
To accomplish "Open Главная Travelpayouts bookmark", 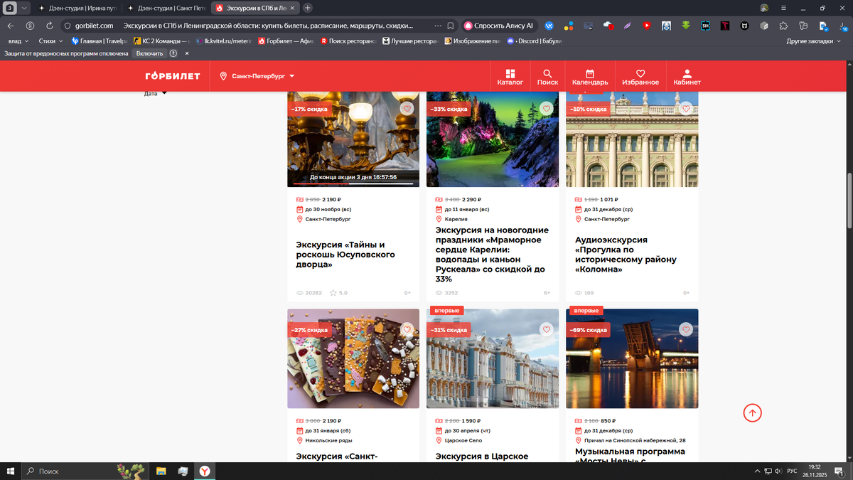I will point(99,41).
